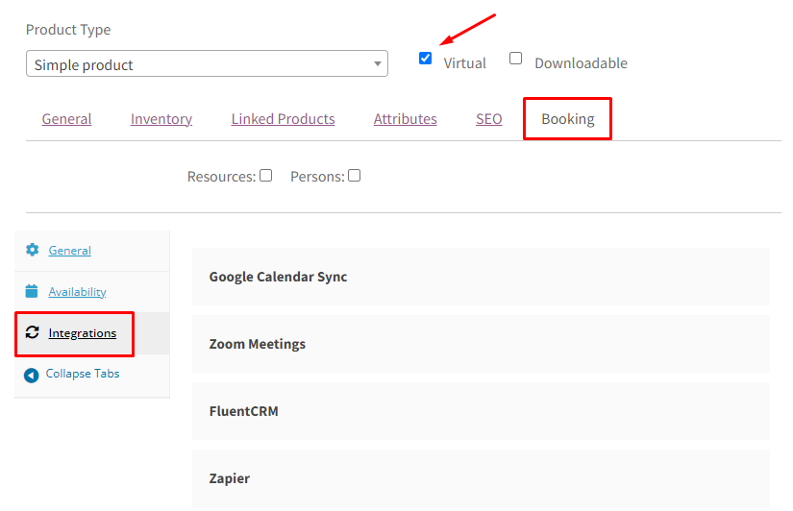The height and width of the screenshot is (511, 793).
Task: Go to the Attributes tab
Action: (405, 119)
